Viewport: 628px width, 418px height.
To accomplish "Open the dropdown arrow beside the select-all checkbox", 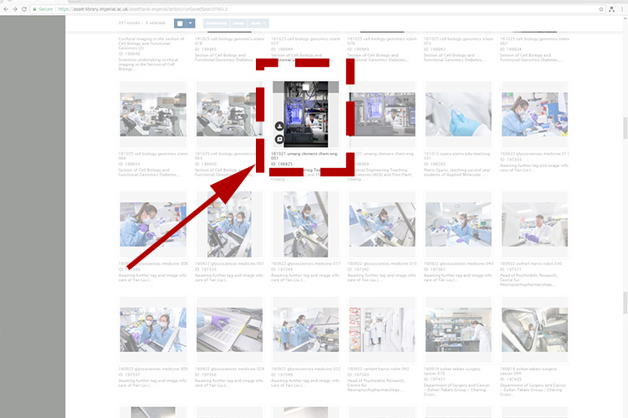I will click(x=191, y=24).
